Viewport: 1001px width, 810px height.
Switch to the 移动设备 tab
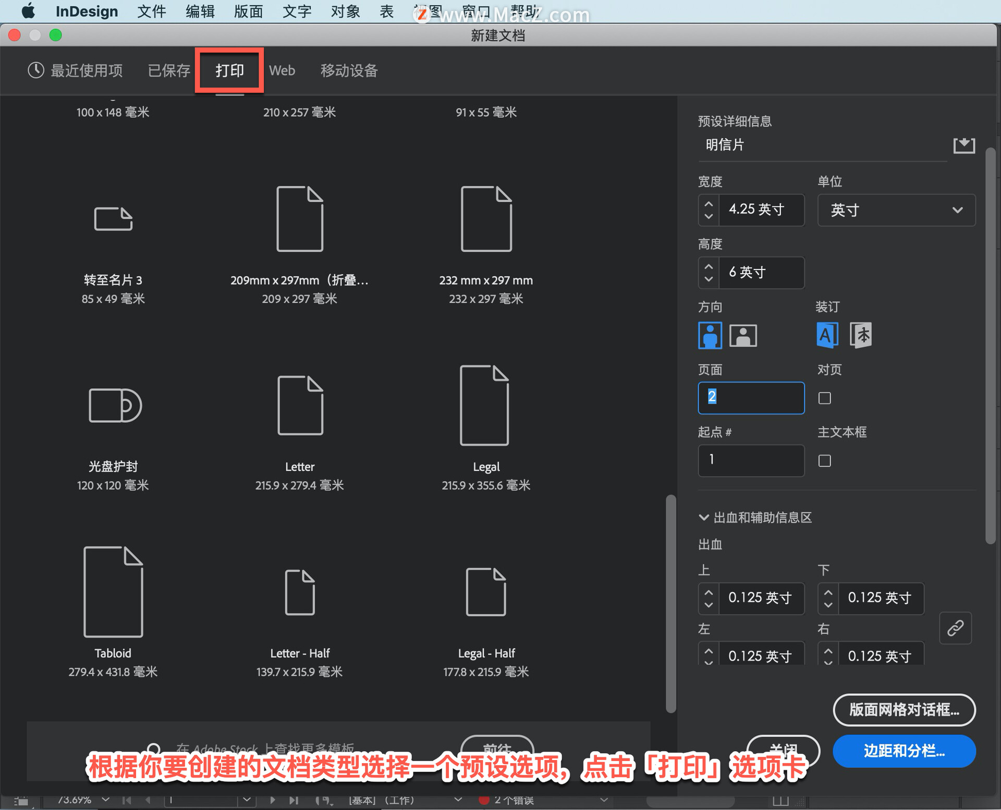[x=349, y=70]
